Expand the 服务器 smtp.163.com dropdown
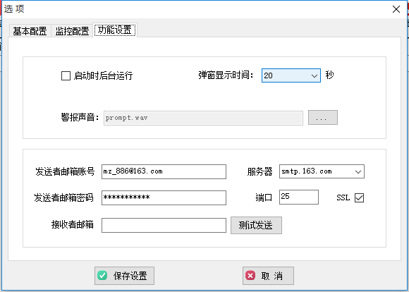 [358, 171]
